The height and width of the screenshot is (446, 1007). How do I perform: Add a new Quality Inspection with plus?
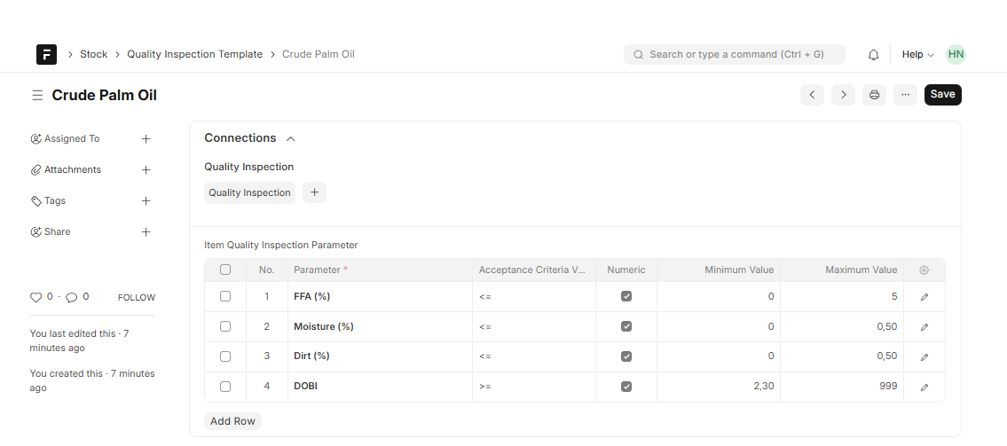tap(314, 192)
